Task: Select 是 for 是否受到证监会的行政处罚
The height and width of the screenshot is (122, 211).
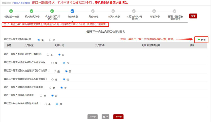Action: pyautogui.click(x=48, y=55)
